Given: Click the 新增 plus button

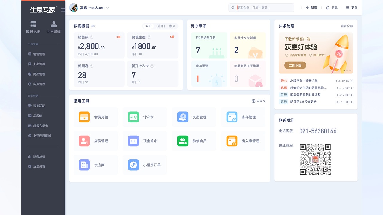Looking at the screenshot, I should click(311, 8).
